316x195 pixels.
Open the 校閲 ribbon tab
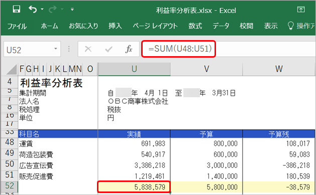(x=246, y=26)
